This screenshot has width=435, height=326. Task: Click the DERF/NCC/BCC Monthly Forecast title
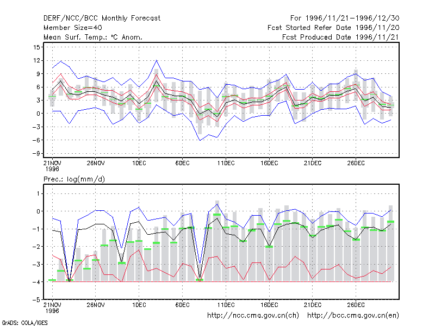[x=102, y=18]
